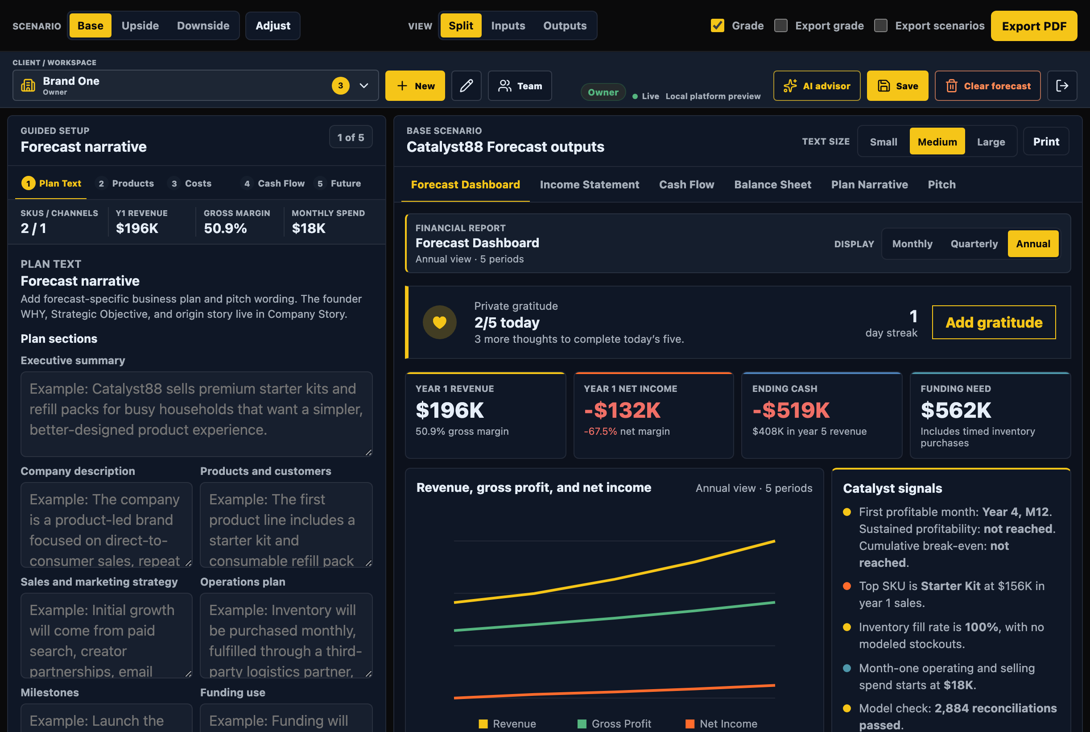Set display to Monthly
Screen dimensions: 1090x732
tap(912, 244)
